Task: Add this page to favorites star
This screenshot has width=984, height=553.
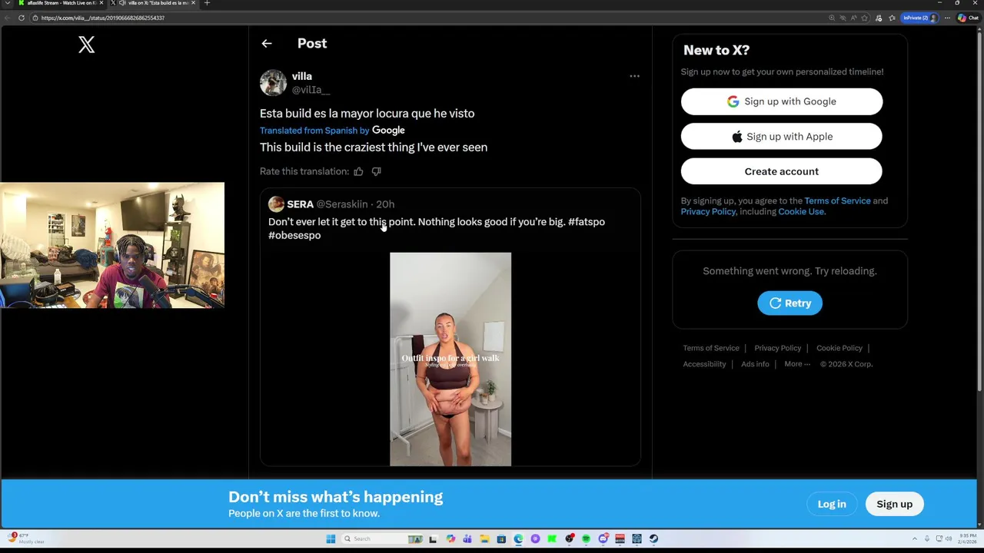Action: [864, 18]
